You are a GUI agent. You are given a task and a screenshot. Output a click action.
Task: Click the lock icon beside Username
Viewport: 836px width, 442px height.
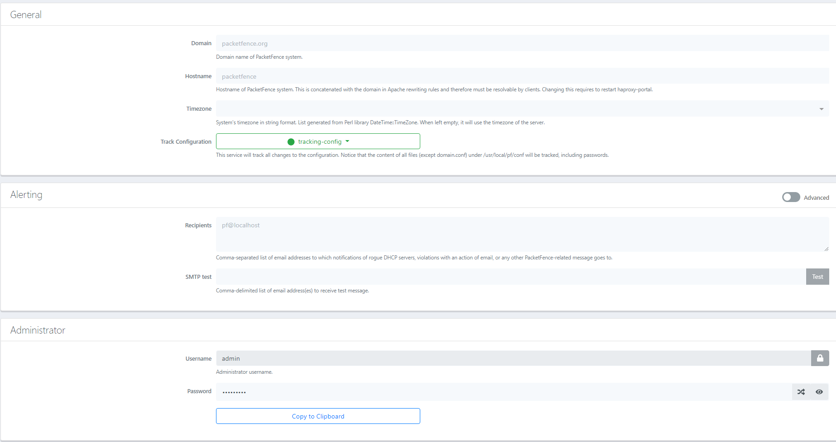click(x=820, y=358)
